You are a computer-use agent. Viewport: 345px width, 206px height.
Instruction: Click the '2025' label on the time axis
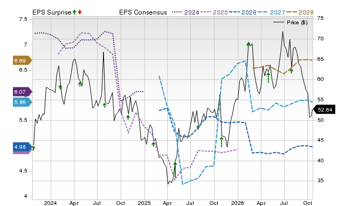(144, 203)
